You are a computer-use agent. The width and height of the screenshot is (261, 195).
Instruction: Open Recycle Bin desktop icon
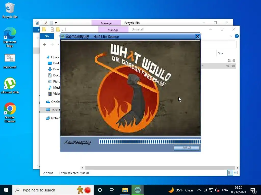coord(10,10)
